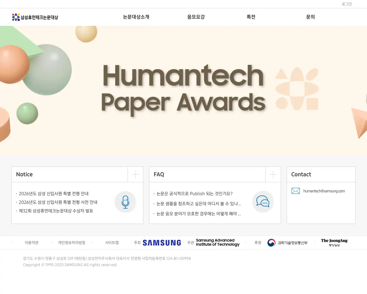
Task: Open the 문의 menu
Action: click(x=311, y=17)
